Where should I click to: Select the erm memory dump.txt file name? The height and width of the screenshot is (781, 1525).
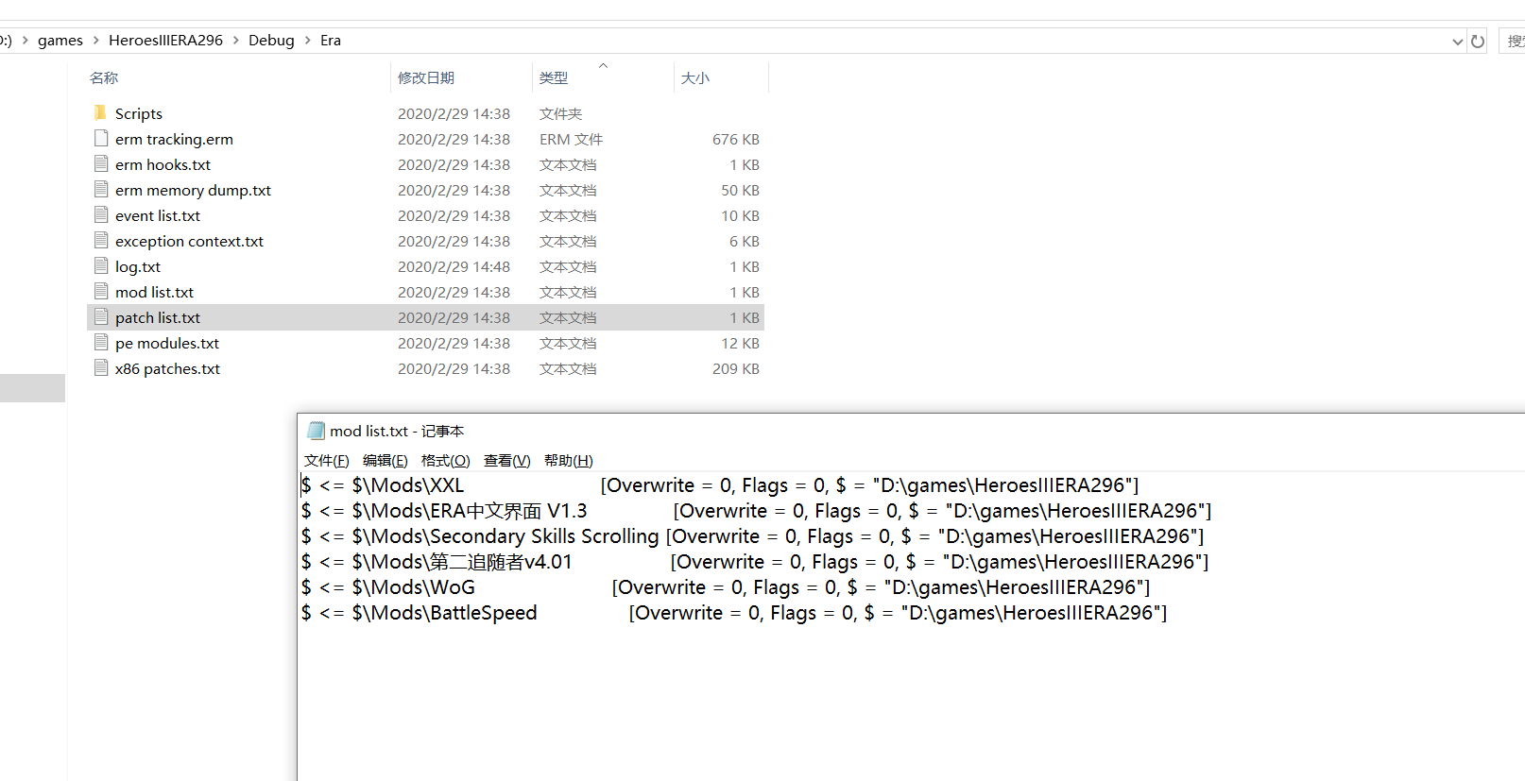click(x=193, y=190)
